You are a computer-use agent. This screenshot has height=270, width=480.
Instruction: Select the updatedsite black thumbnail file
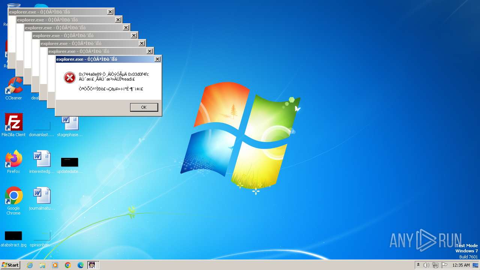click(70, 165)
